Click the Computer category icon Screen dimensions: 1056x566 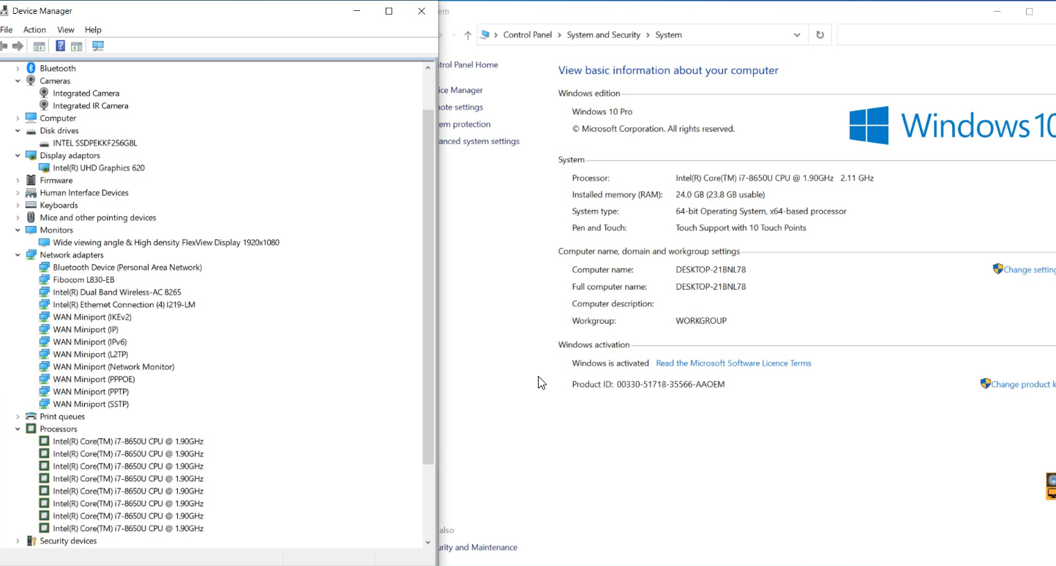pyautogui.click(x=31, y=118)
